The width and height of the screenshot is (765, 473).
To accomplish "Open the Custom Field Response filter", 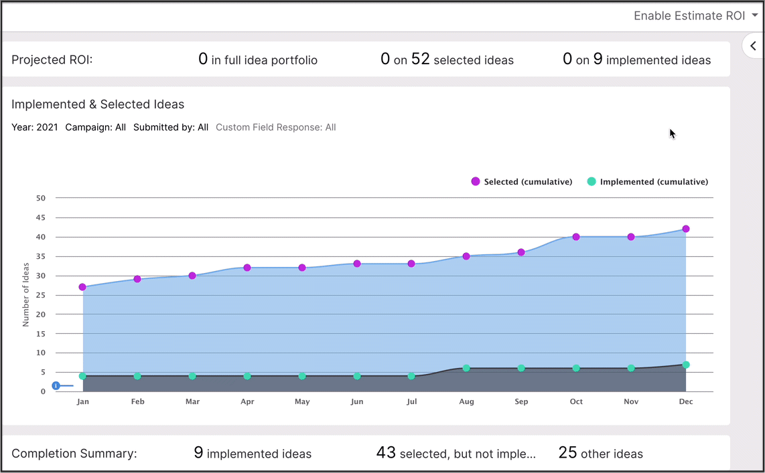I will pos(275,127).
